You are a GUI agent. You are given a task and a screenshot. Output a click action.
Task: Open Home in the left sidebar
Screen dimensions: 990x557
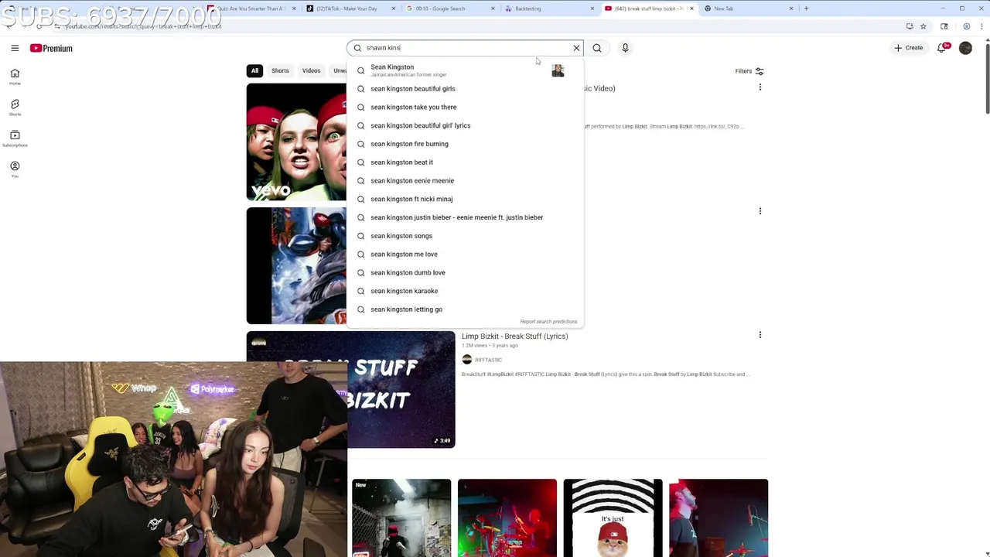[15, 77]
